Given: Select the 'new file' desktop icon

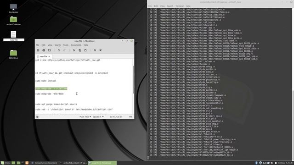Looking at the screenshot, I should [13, 36].
